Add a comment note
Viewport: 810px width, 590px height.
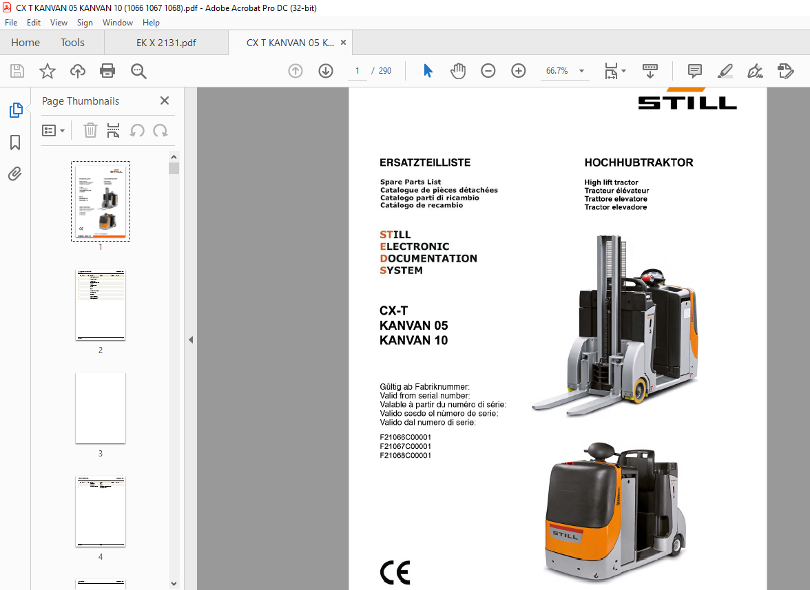695,71
